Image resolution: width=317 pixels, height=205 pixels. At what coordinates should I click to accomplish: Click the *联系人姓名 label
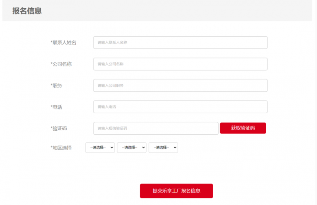click(63, 43)
